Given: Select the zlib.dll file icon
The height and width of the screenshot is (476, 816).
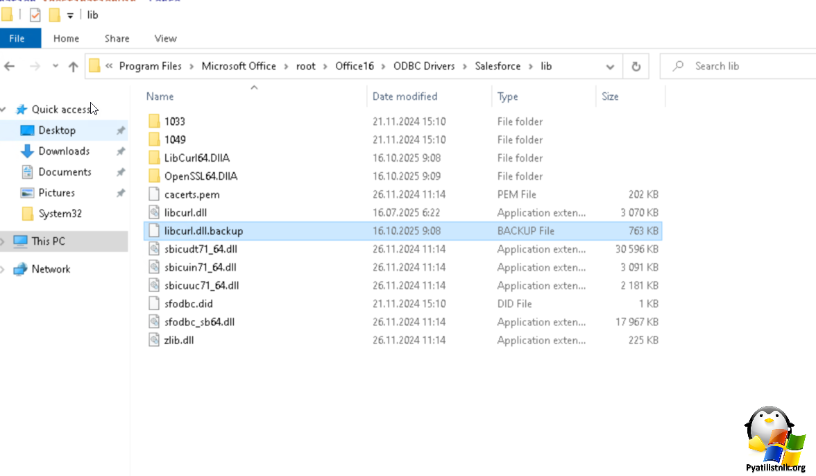Looking at the screenshot, I should (x=154, y=340).
